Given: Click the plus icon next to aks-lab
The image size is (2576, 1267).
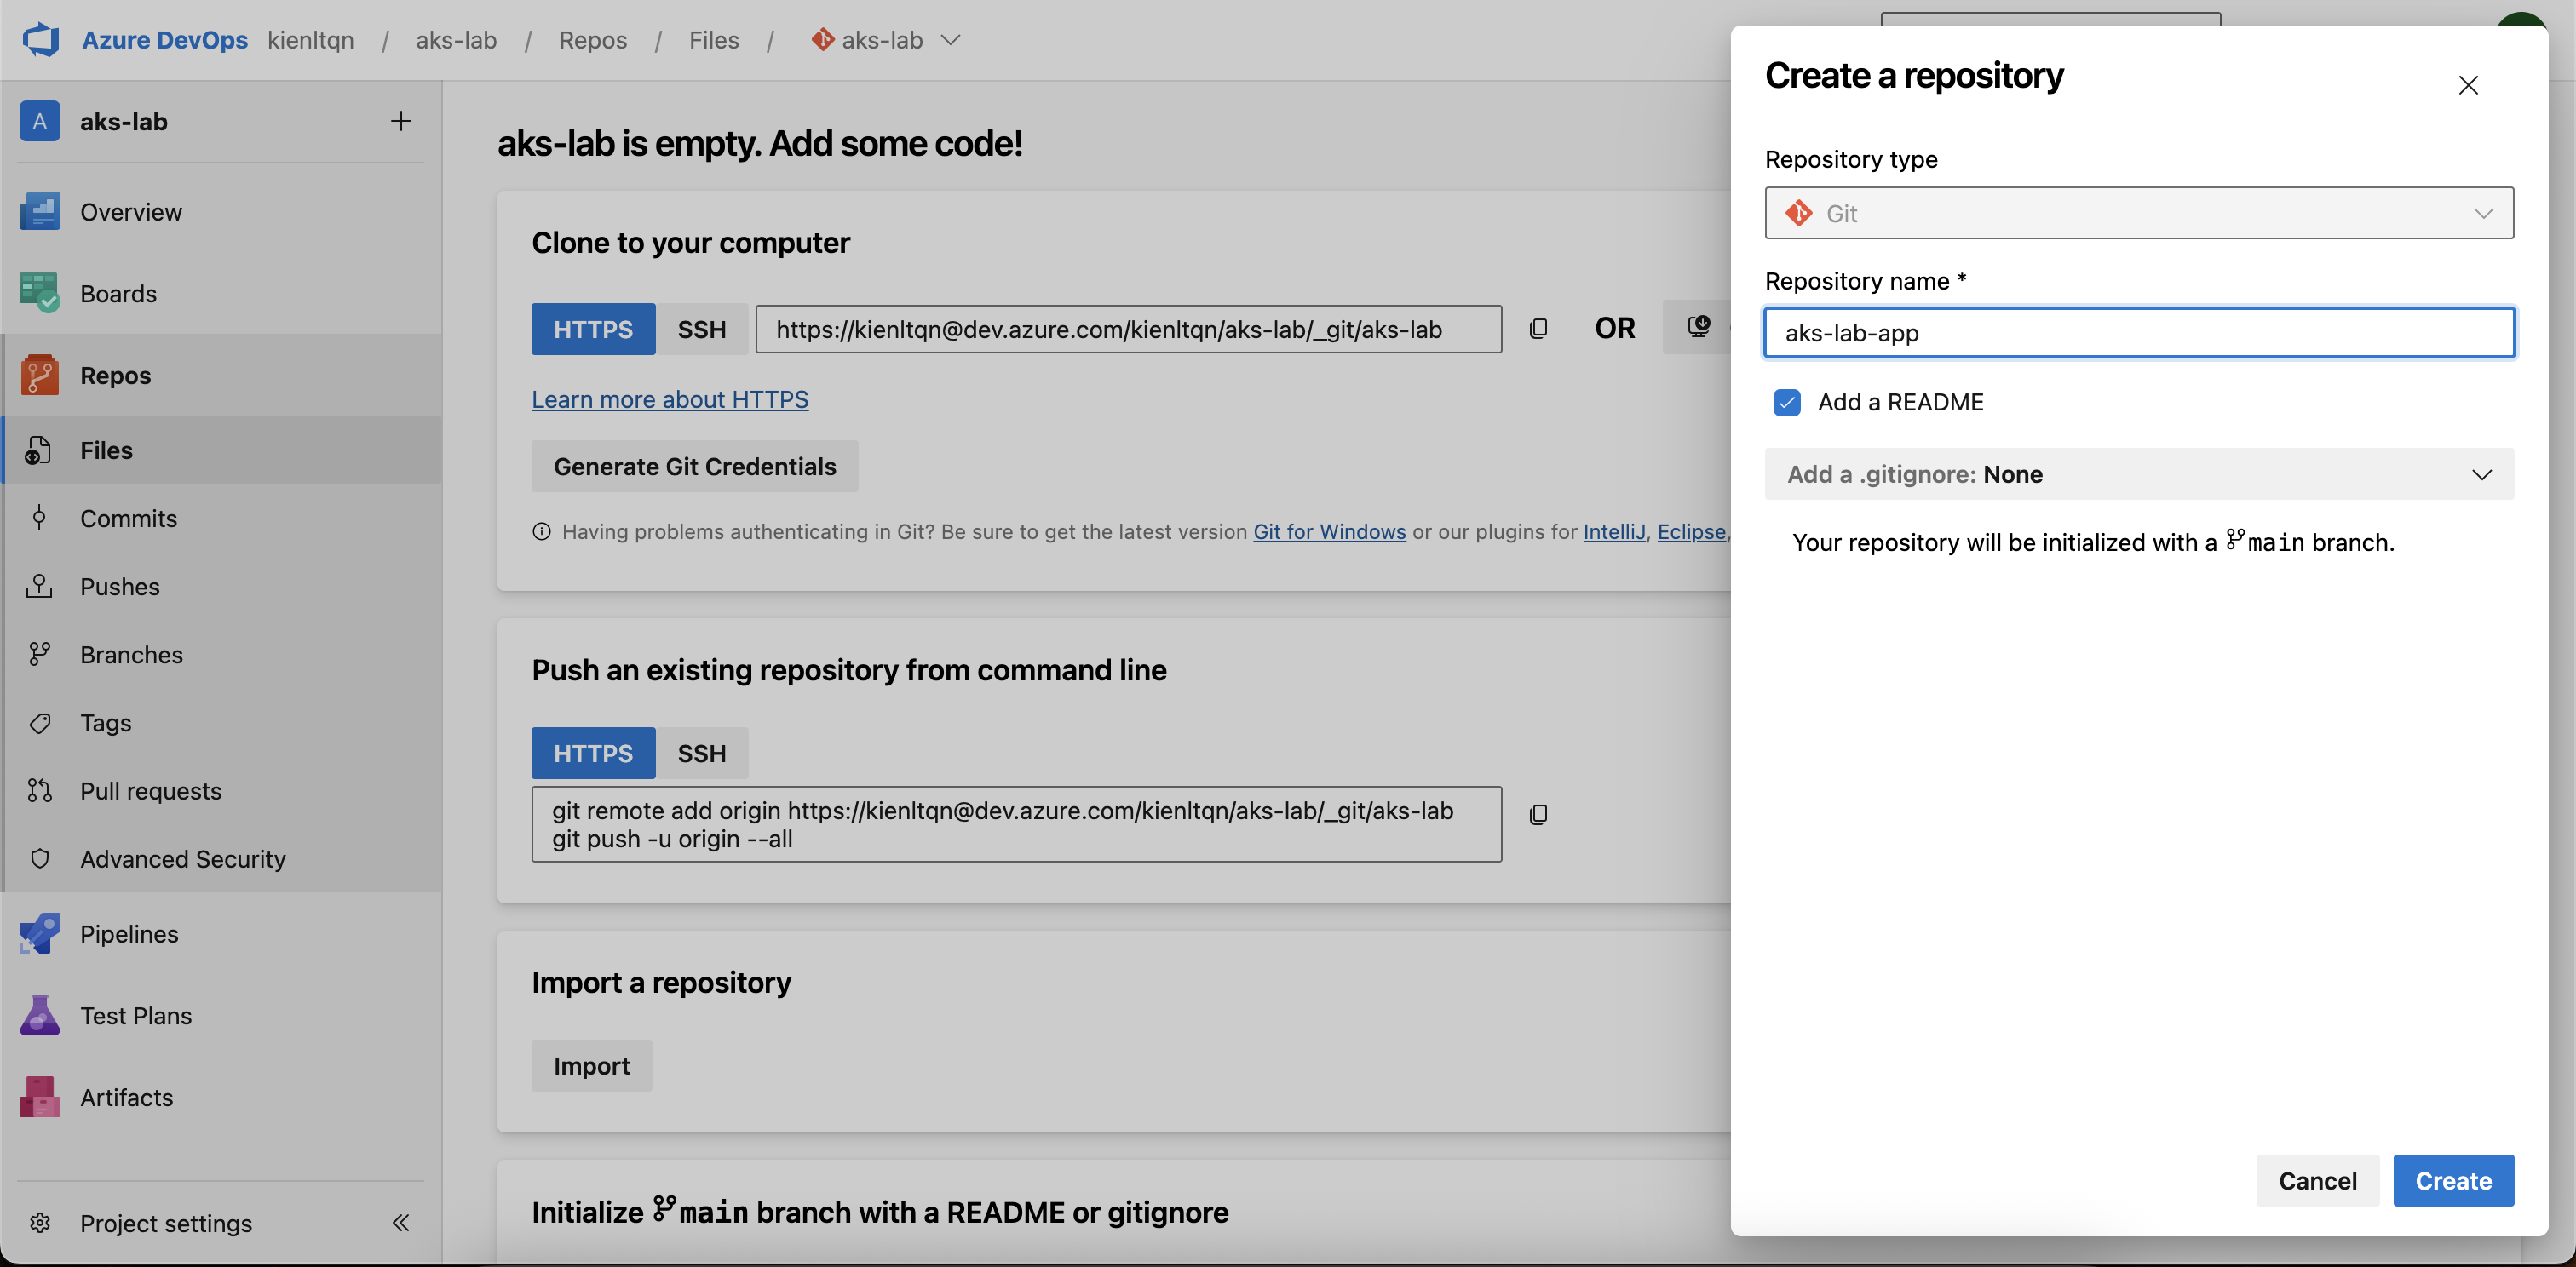Looking at the screenshot, I should click(x=400, y=121).
